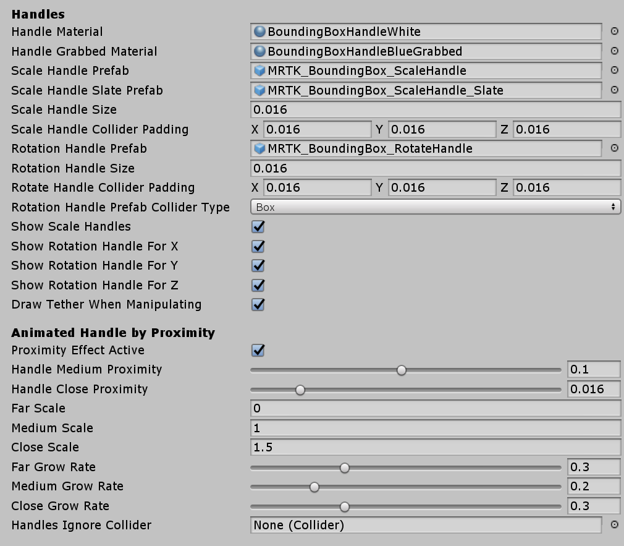
Task: Click the MRTK_BoundingBox_RotateHandle prefab field
Action: [x=426, y=148]
